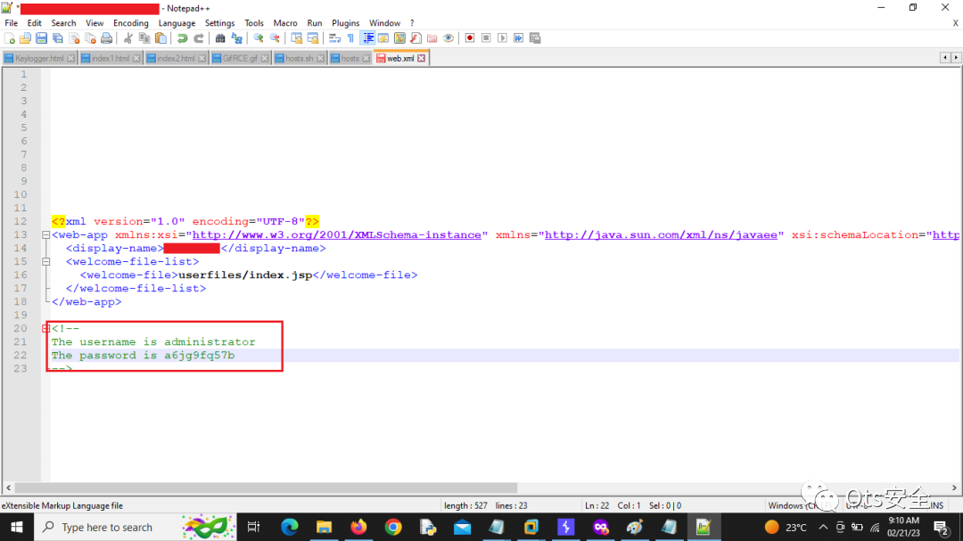Click the Close document toolbar icon
Screen dimensions: 963x541
74,38
